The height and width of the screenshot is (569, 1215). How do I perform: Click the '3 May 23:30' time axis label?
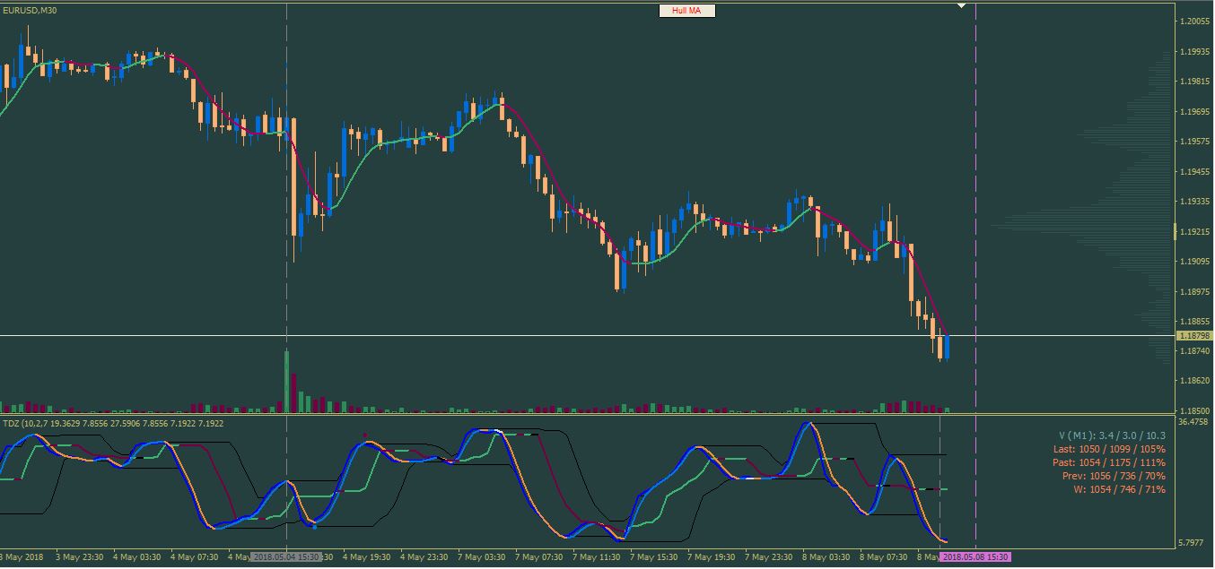(x=79, y=557)
